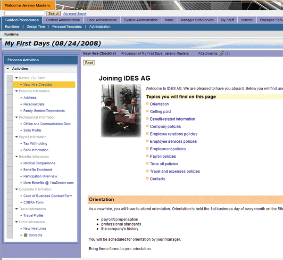283x260 pixels.
Task: Collapse the Benefits Information group
Action: (x=17, y=156)
